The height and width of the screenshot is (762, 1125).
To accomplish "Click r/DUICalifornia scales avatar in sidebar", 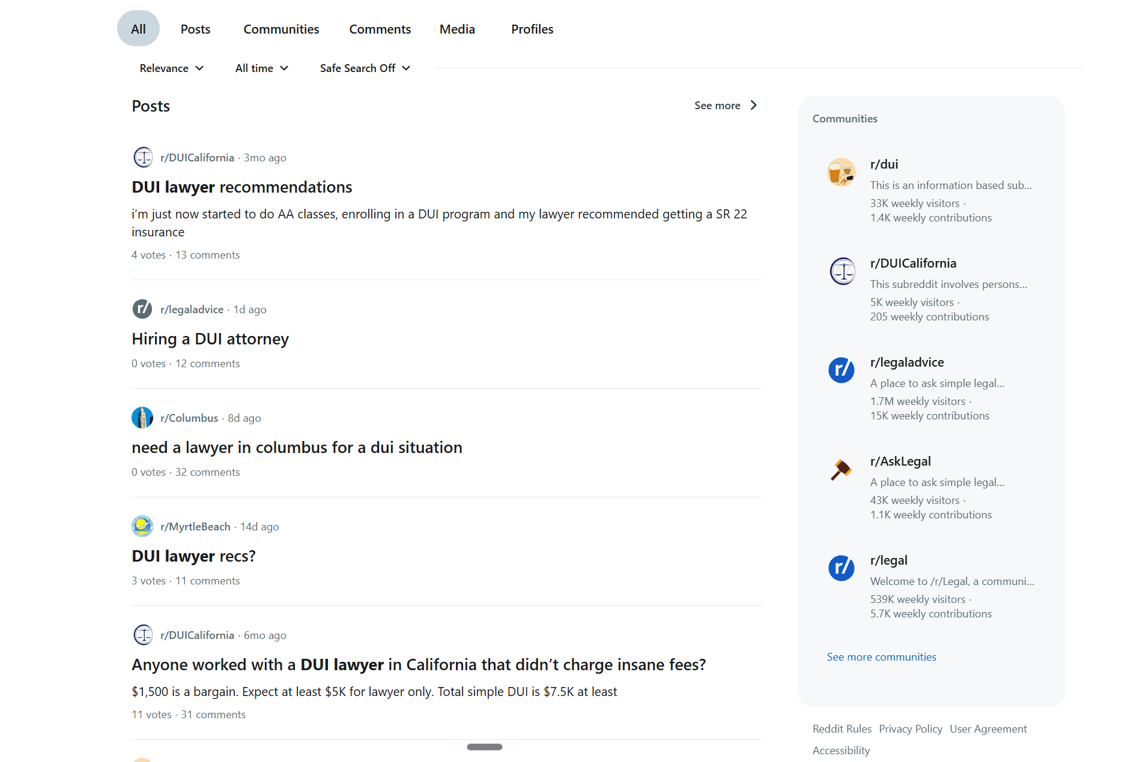I will pyautogui.click(x=842, y=271).
